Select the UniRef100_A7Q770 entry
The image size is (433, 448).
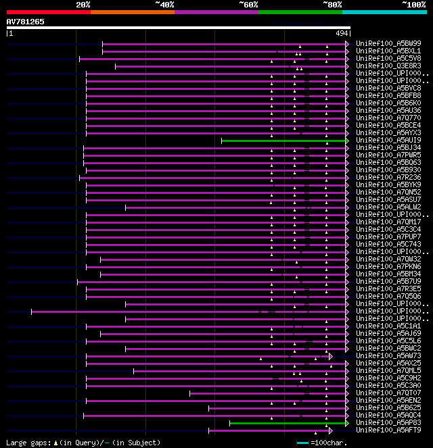388,118
